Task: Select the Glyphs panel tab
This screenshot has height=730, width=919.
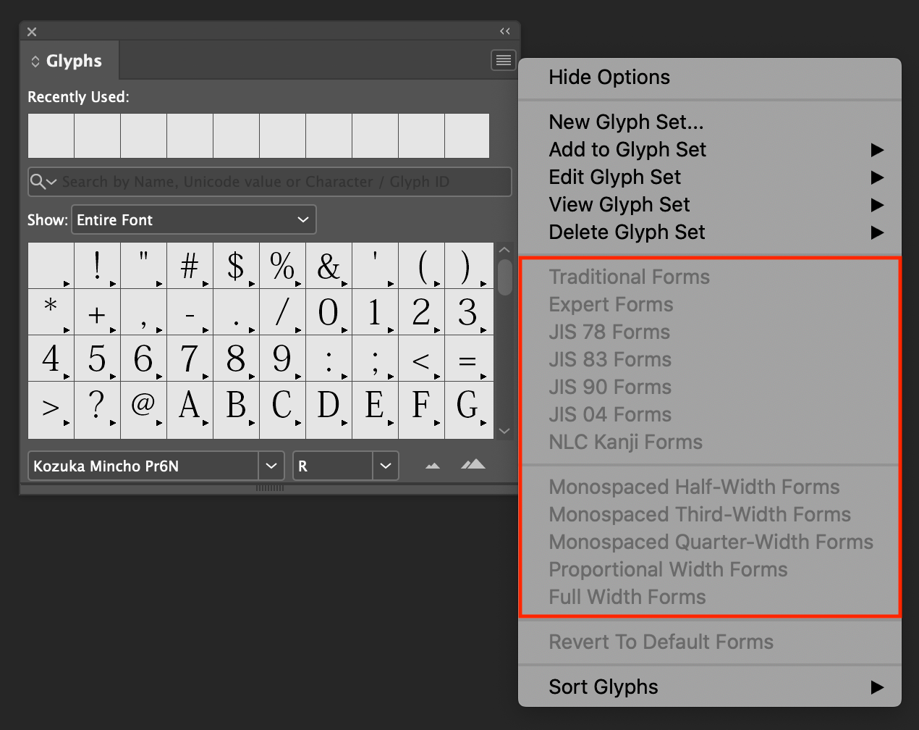Action: click(x=69, y=61)
